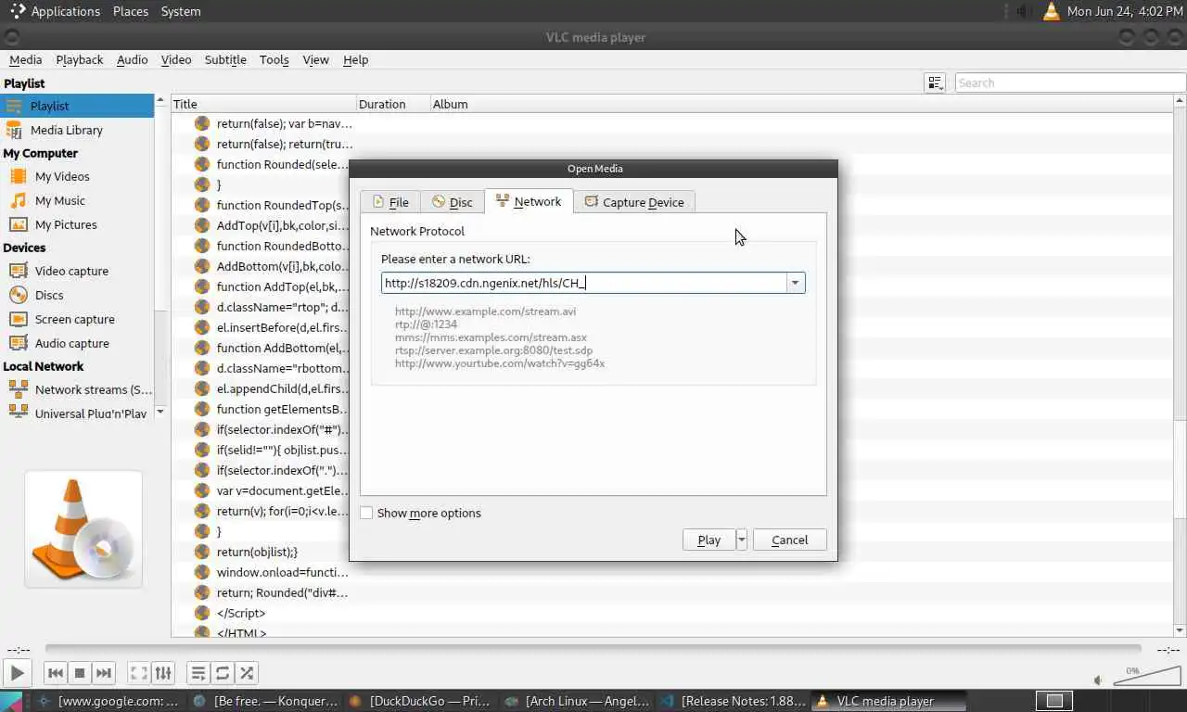Open the System menu in top panel
Image resolution: width=1187 pixels, height=712 pixels.
[x=181, y=11]
